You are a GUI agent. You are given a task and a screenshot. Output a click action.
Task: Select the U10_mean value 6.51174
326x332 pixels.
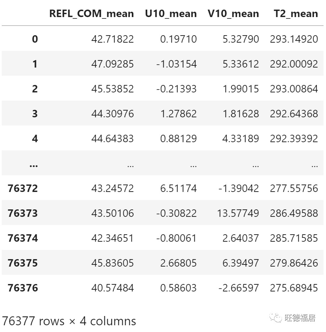pyautogui.click(x=178, y=188)
